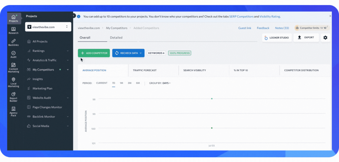Click the viewthevibe.com breadcrumb
This screenshot has height=162, width=339.
point(89,28)
